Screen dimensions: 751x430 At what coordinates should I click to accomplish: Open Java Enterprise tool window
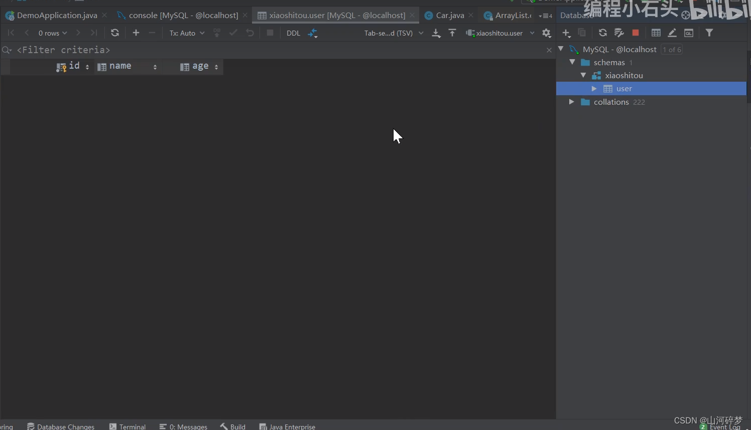click(x=287, y=426)
